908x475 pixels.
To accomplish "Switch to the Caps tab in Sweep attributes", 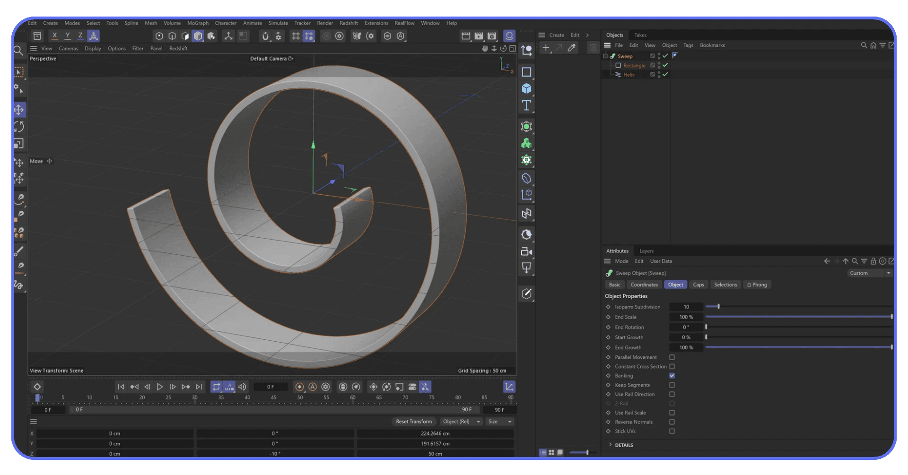I will [698, 284].
